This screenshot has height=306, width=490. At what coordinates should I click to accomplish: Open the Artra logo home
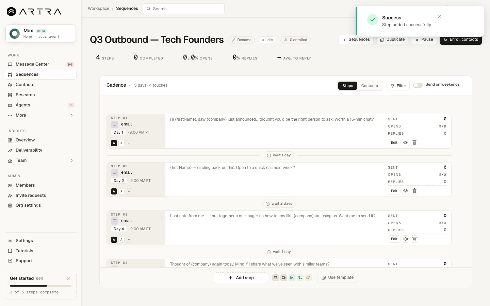pyautogui.click(x=34, y=12)
